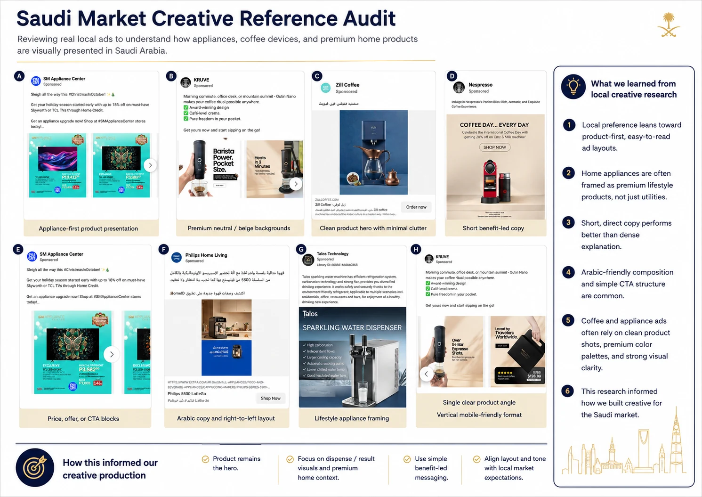Open 'Over 9+ Bar Espresso Shots' image
Screen dimensions: 702x497
pos(451,351)
